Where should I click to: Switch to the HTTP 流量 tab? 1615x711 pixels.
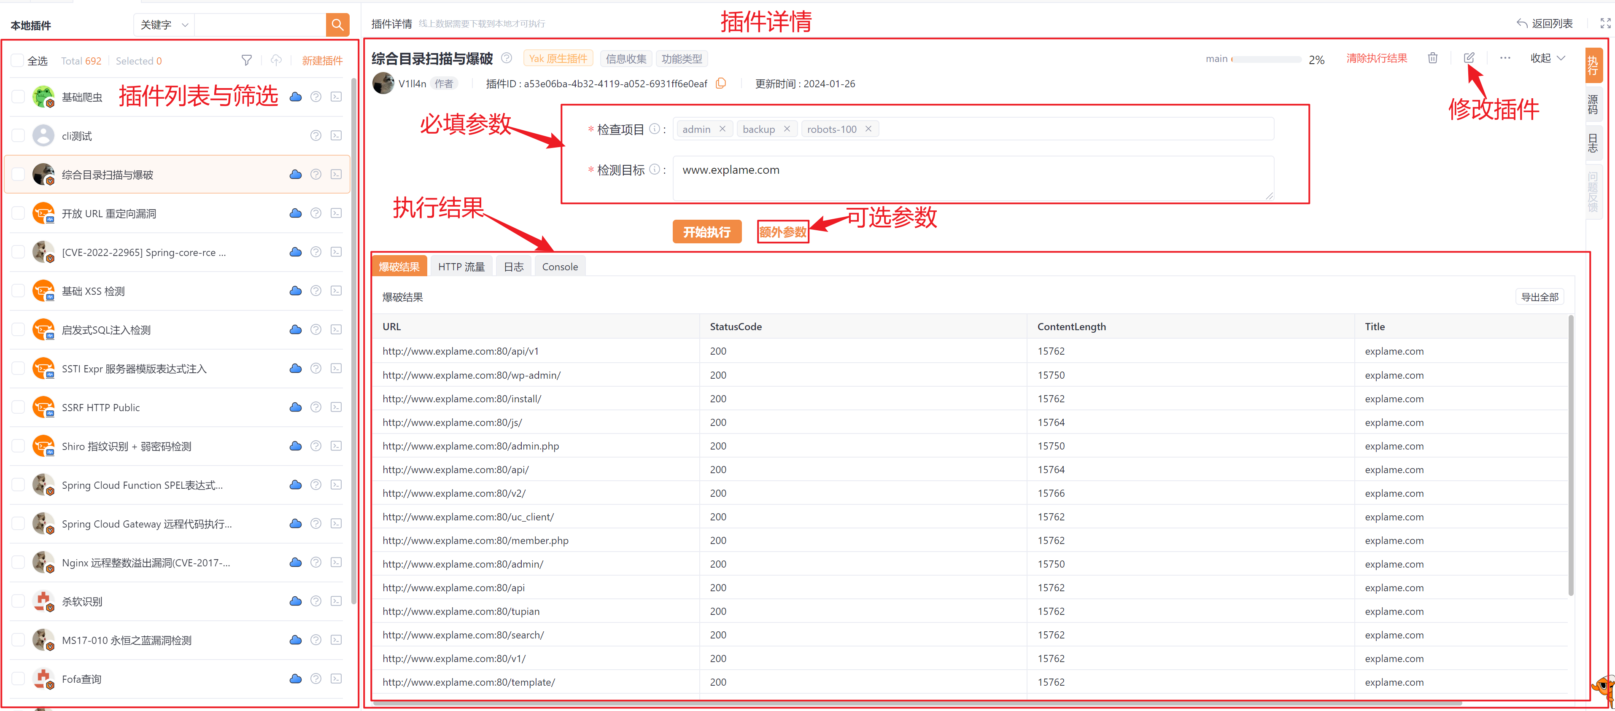pyautogui.click(x=461, y=267)
